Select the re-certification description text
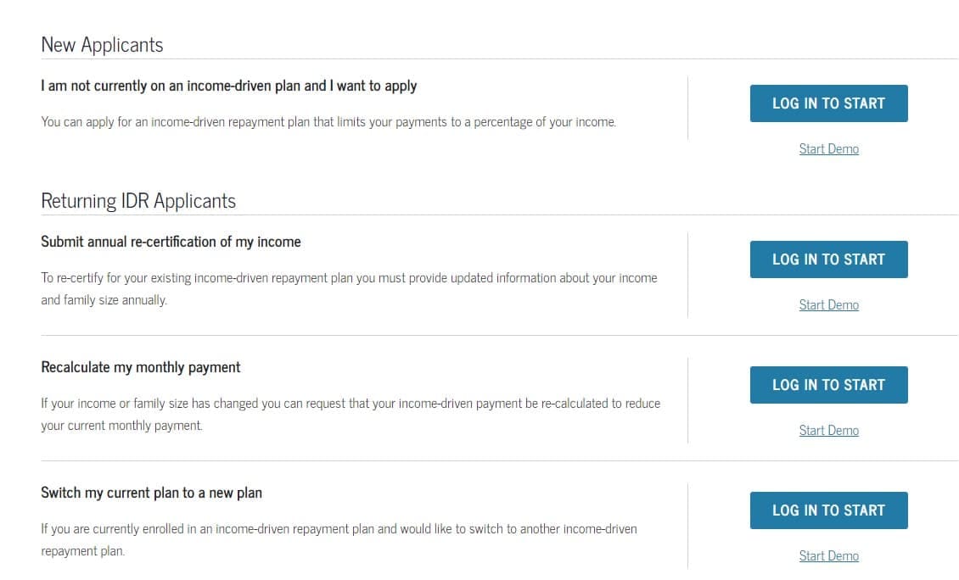This screenshot has height=580, width=959. (x=350, y=288)
